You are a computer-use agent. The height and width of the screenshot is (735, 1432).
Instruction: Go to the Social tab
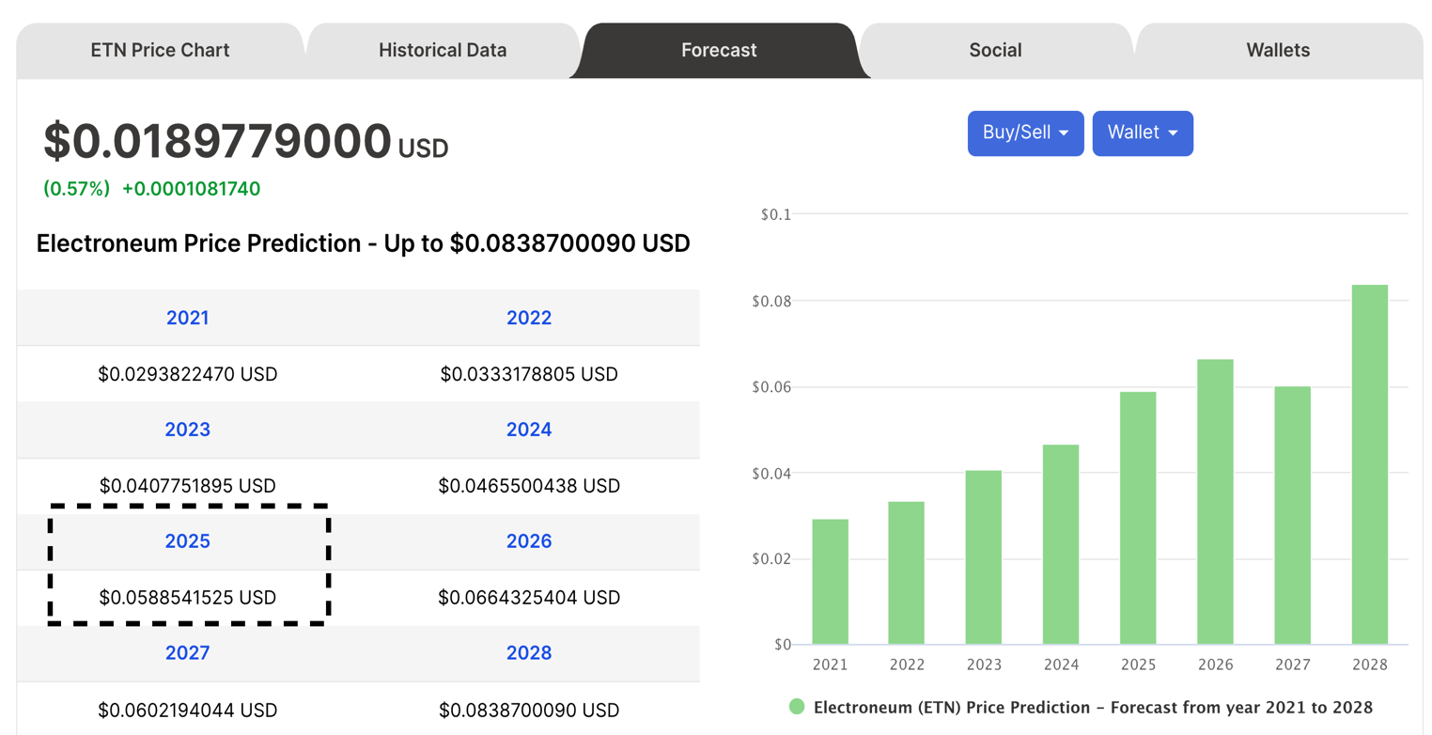(995, 50)
